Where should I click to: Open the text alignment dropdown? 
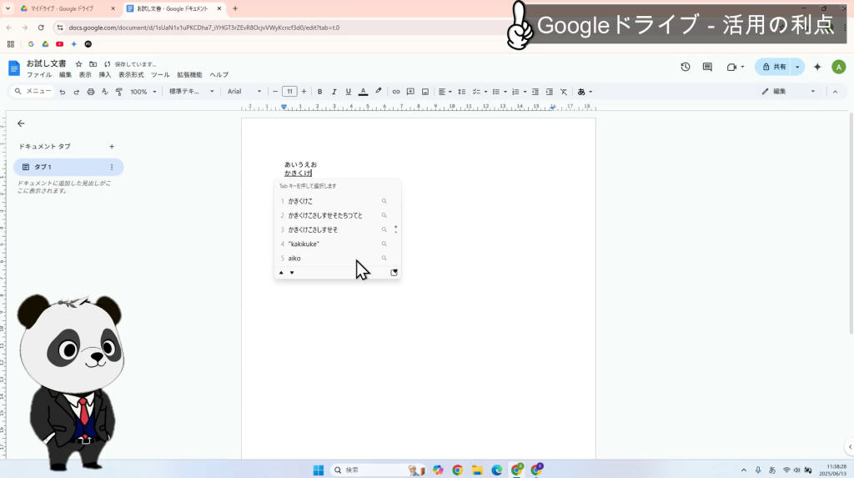pyautogui.click(x=445, y=92)
